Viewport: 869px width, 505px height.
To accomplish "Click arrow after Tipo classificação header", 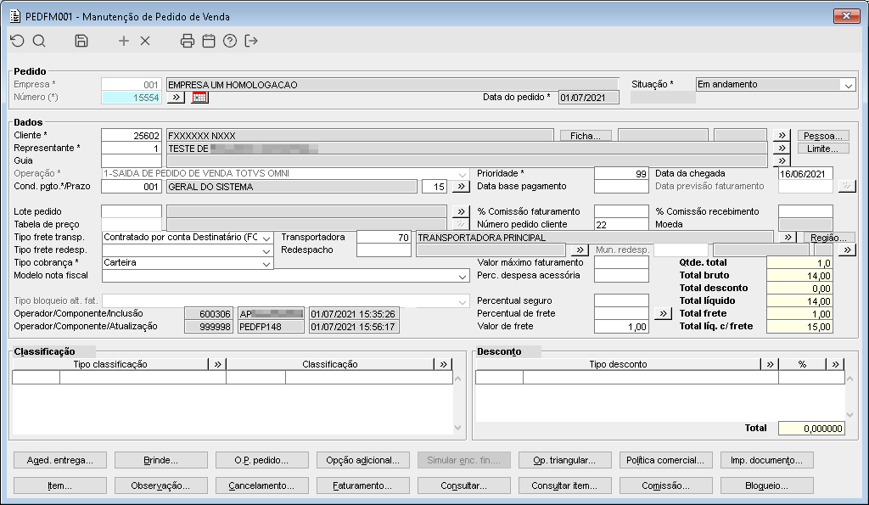I will [217, 364].
